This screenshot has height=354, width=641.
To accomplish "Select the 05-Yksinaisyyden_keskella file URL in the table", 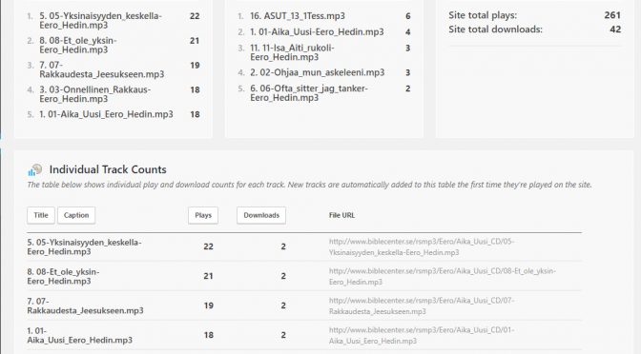I will [422, 246].
